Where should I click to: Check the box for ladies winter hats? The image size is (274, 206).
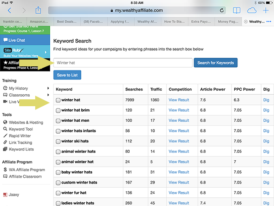(x=58, y=203)
